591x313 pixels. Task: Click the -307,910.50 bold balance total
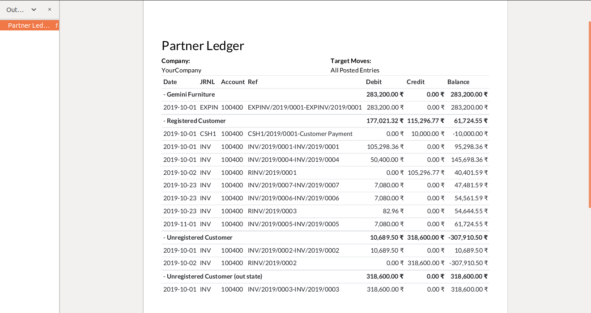point(468,237)
